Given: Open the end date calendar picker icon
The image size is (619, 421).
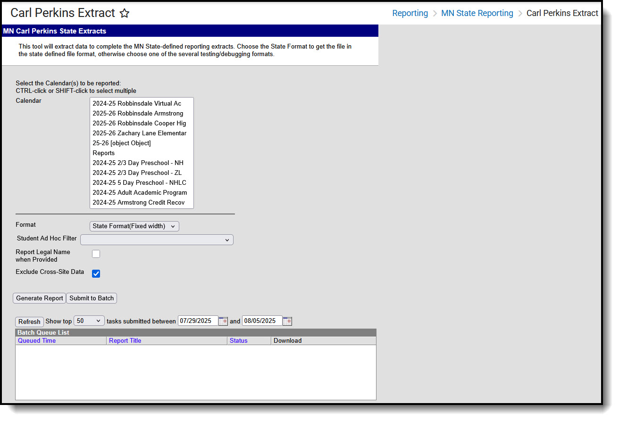Looking at the screenshot, I should [x=287, y=321].
